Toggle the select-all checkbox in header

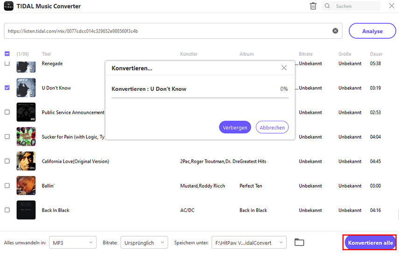coord(7,54)
